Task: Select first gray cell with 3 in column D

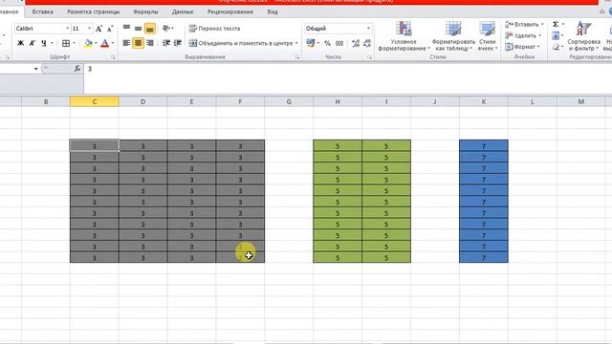Action: click(x=142, y=146)
